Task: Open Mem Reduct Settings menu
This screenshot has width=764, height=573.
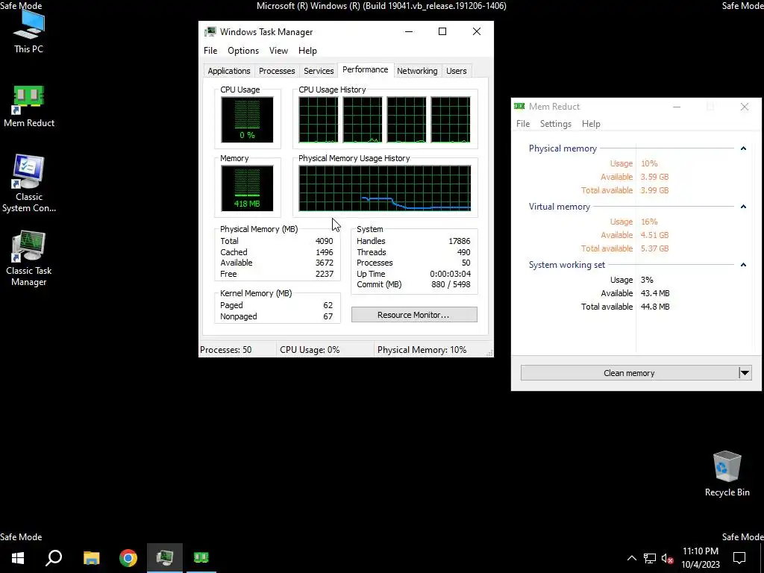Action: click(x=555, y=124)
